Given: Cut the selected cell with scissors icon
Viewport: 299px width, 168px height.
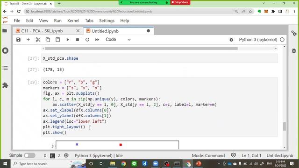Looking at the screenshot, I should coord(38,40).
